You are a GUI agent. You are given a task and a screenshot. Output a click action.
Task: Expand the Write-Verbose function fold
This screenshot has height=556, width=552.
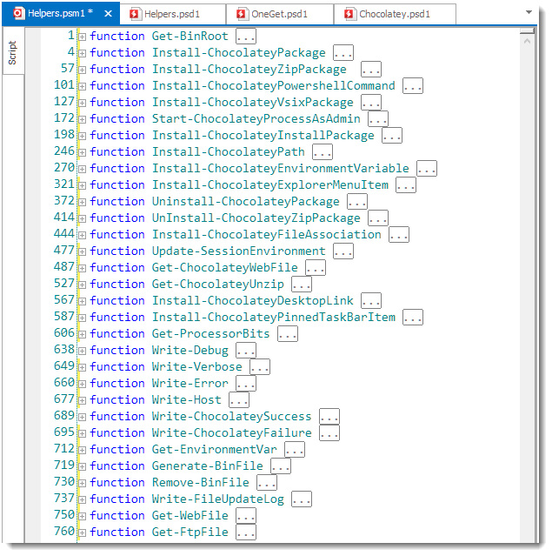(83, 367)
